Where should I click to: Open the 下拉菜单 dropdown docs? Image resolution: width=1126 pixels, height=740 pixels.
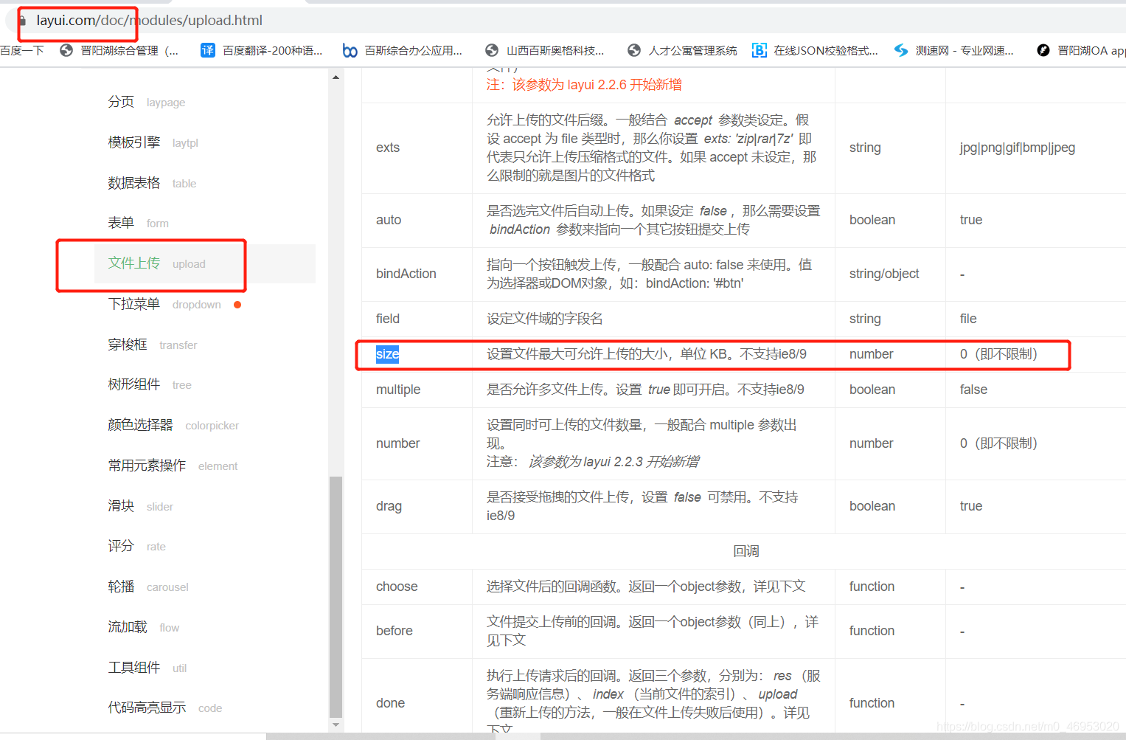pos(136,303)
